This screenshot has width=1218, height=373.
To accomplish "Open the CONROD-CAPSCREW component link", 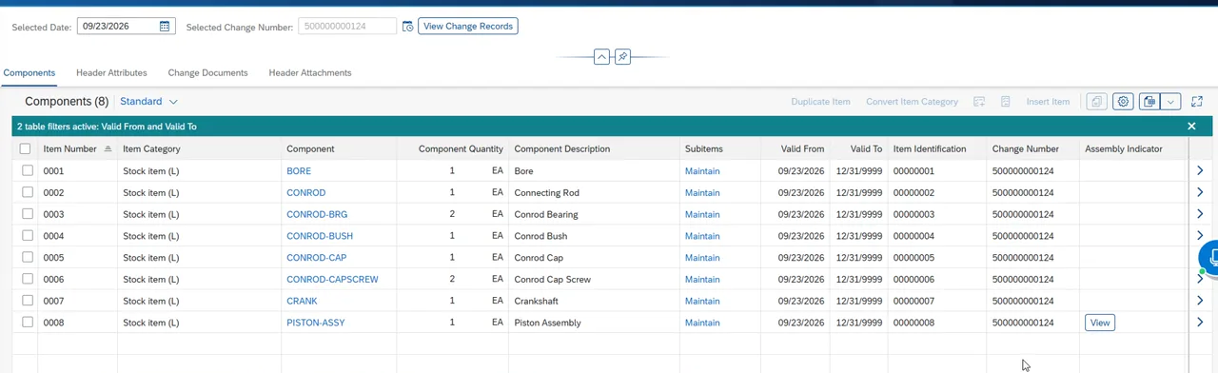I will click(332, 279).
